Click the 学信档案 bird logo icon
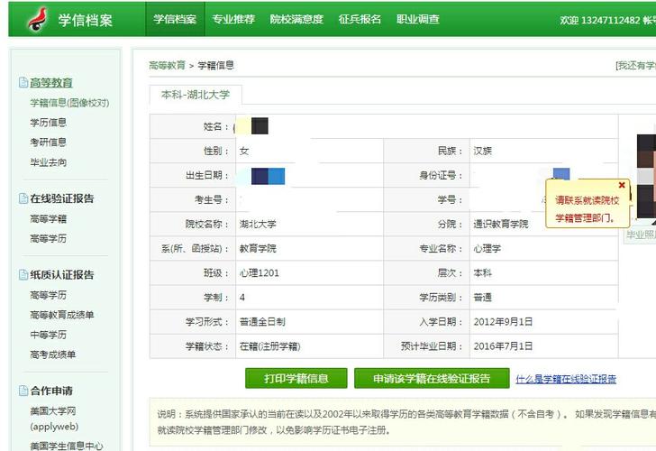Viewport: 656px width, 451px height. click(37, 19)
